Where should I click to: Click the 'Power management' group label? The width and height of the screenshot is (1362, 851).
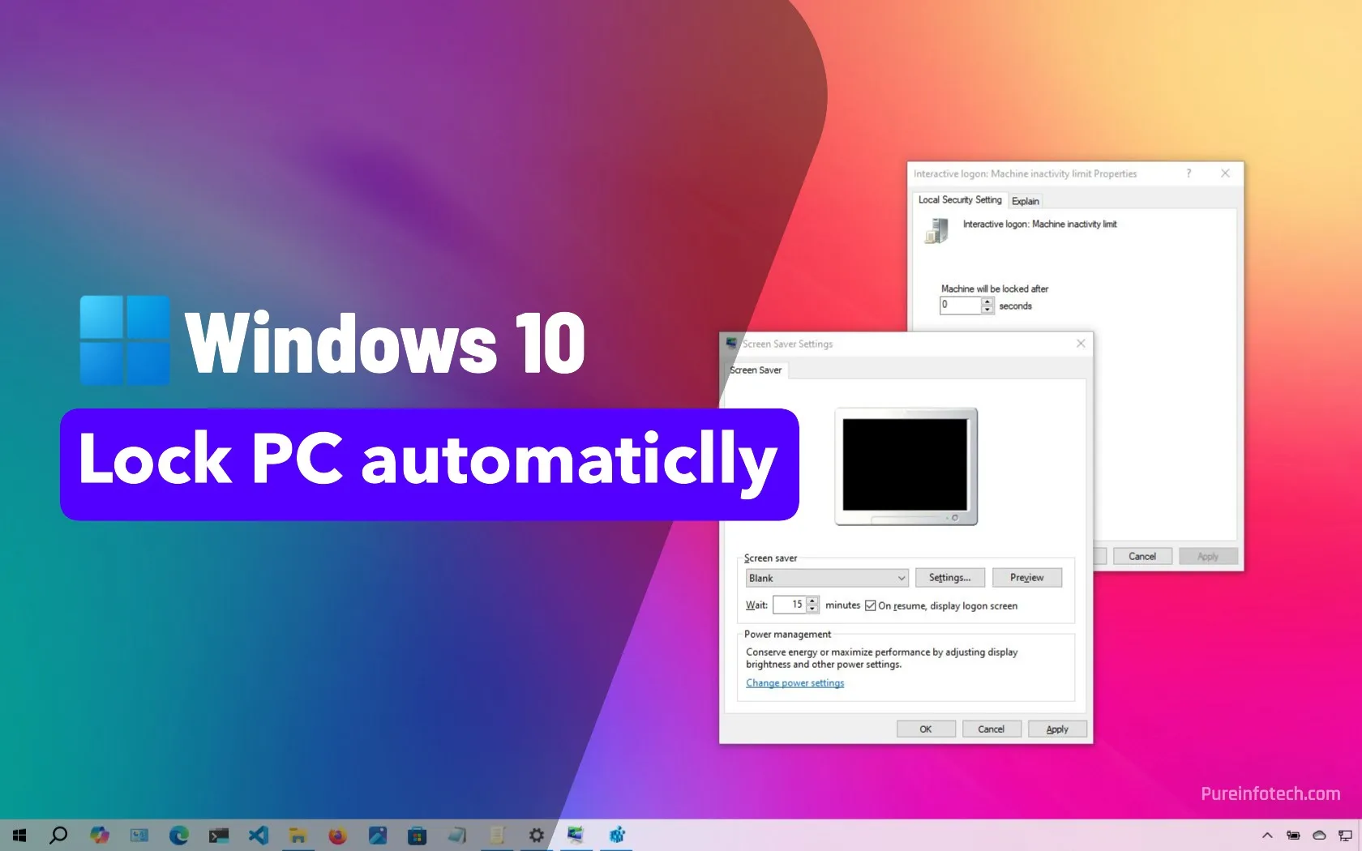click(x=787, y=634)
